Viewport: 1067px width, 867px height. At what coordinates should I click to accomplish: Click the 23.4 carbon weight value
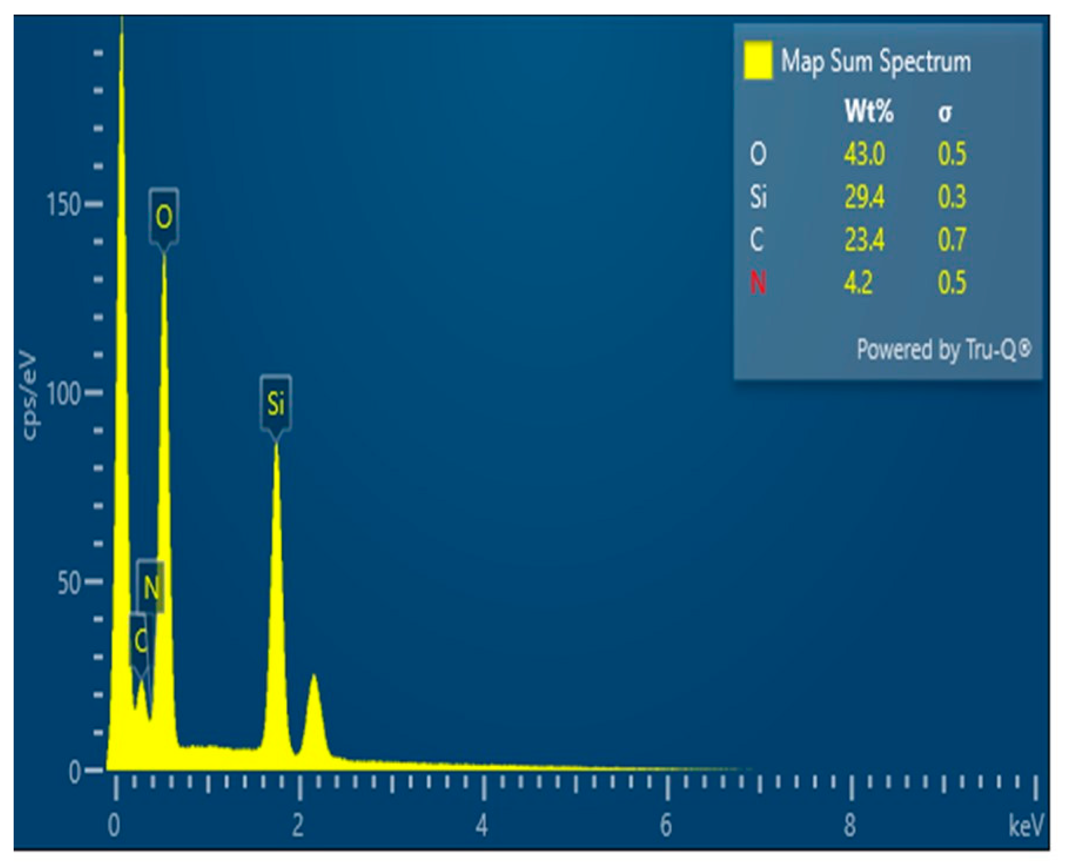pos(864,240)
